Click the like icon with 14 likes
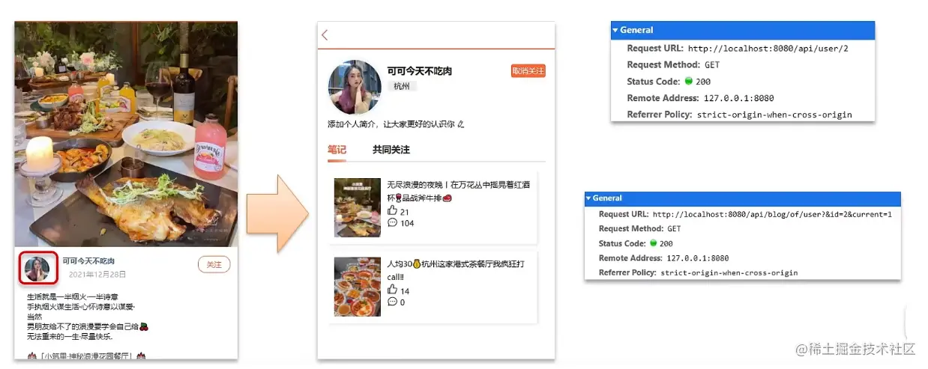928x369 pixels. (x=392, y=290)
